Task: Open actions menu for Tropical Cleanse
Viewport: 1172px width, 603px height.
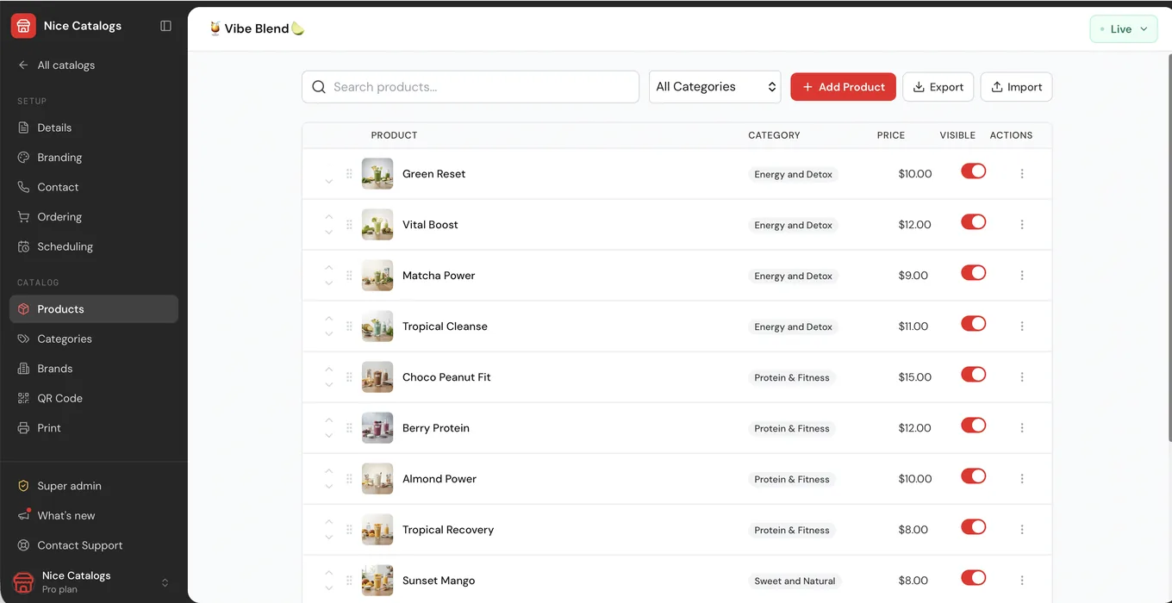Action: 1022,326
